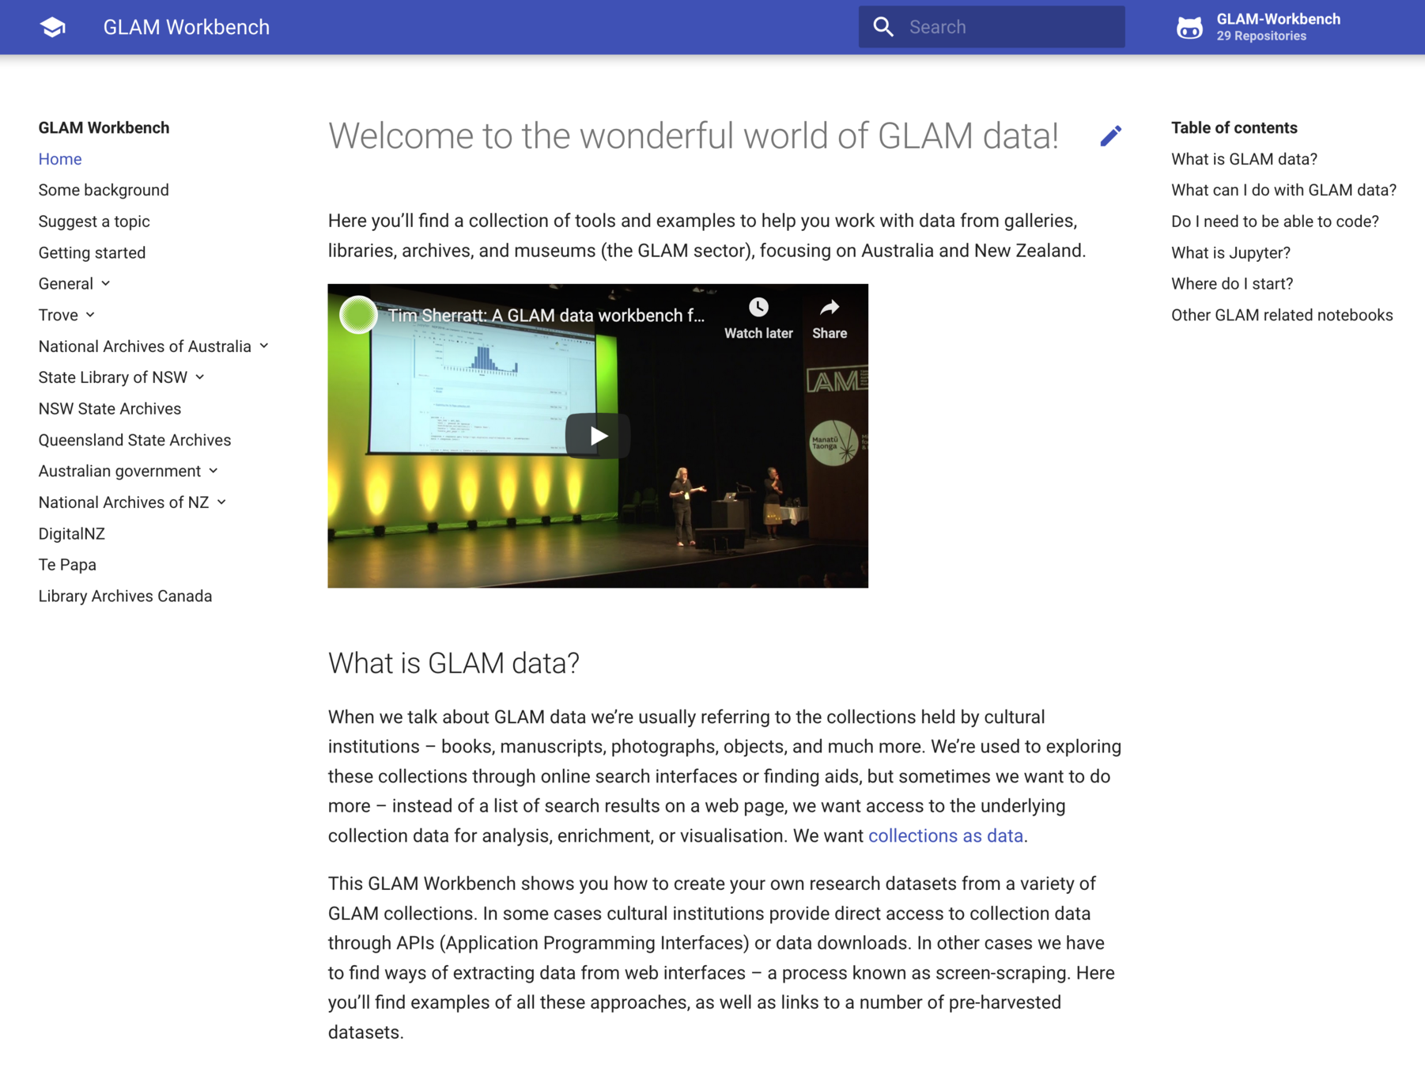Click the GLAM Workbench header title
The height and width of the screenshot is (1068, 1425).
(x=187, y=27)
